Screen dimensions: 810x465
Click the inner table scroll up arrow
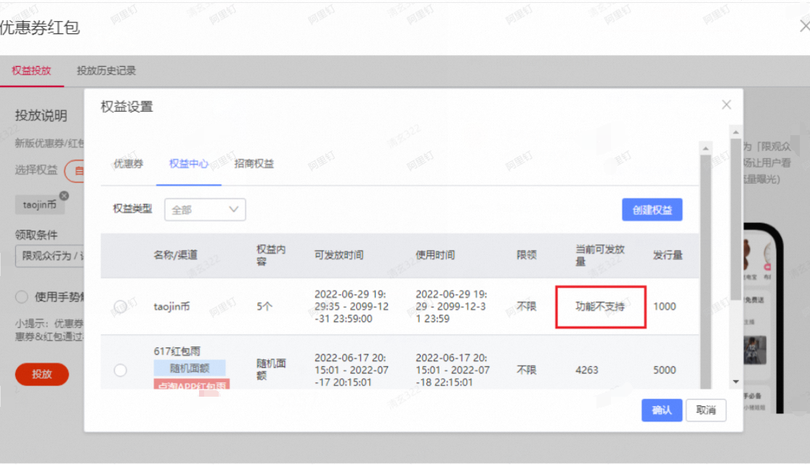click(705, 149)
